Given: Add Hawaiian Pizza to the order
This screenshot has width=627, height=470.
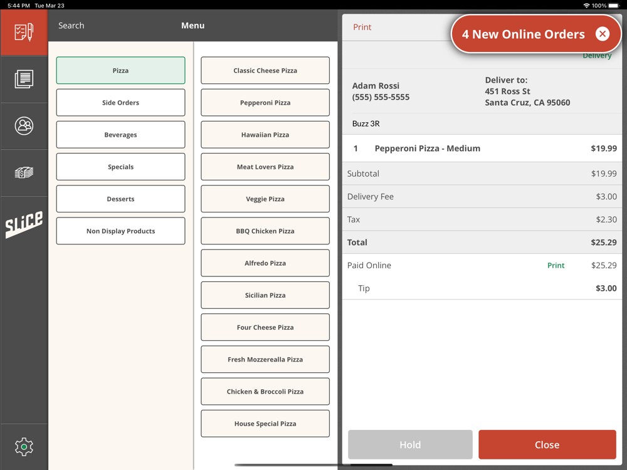Looking at the screenshot, I should (x=265, y=135).
